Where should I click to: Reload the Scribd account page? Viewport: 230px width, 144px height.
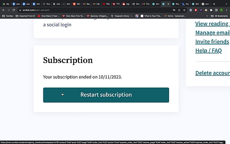(x=14, y=10)
